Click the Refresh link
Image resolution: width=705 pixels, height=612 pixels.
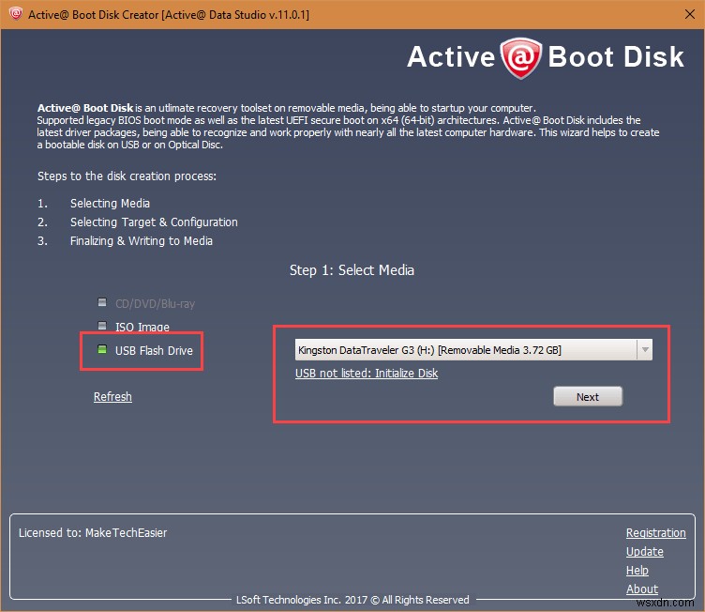coord(112,397)
